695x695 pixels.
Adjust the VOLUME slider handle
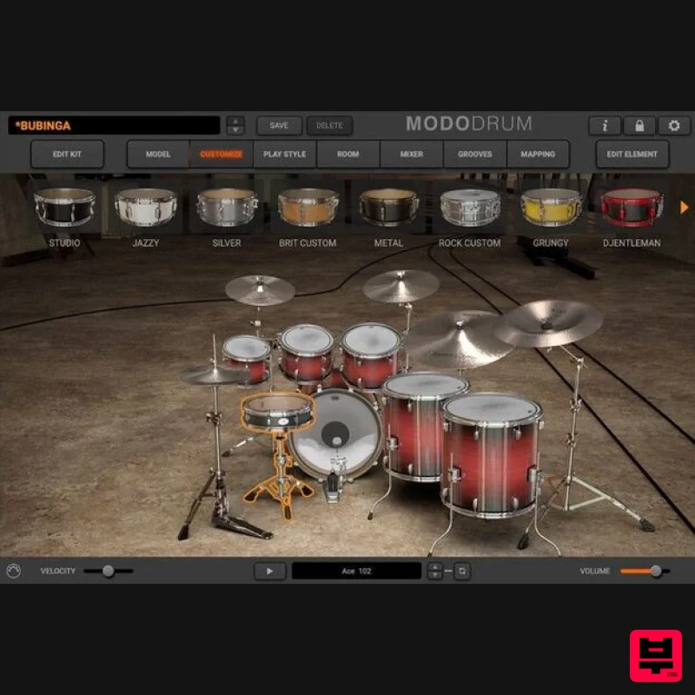(x=656, y=571)
